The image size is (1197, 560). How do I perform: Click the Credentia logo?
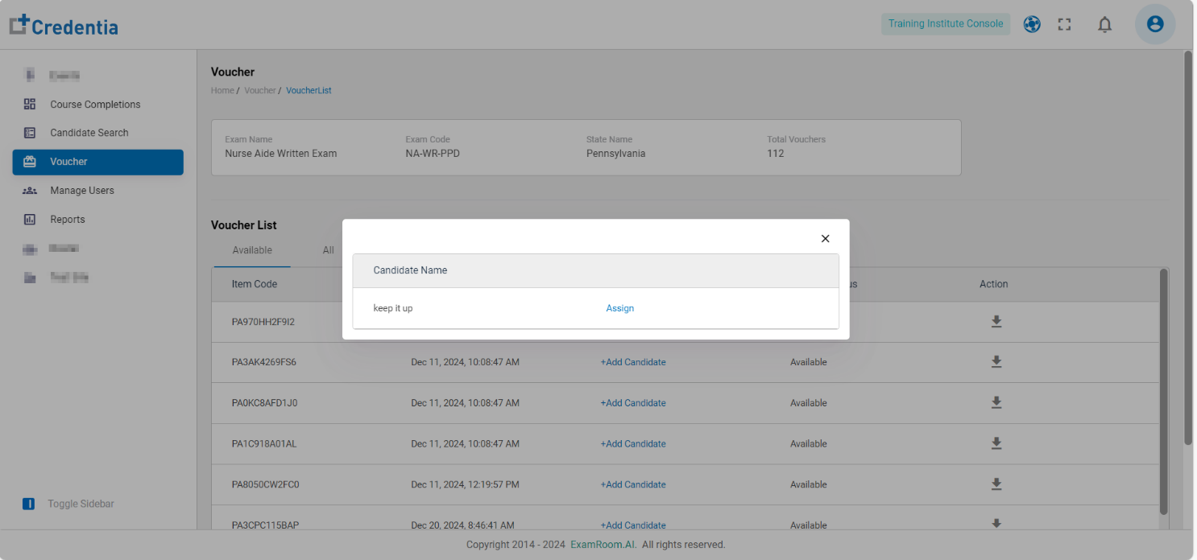tap(64, 26)
